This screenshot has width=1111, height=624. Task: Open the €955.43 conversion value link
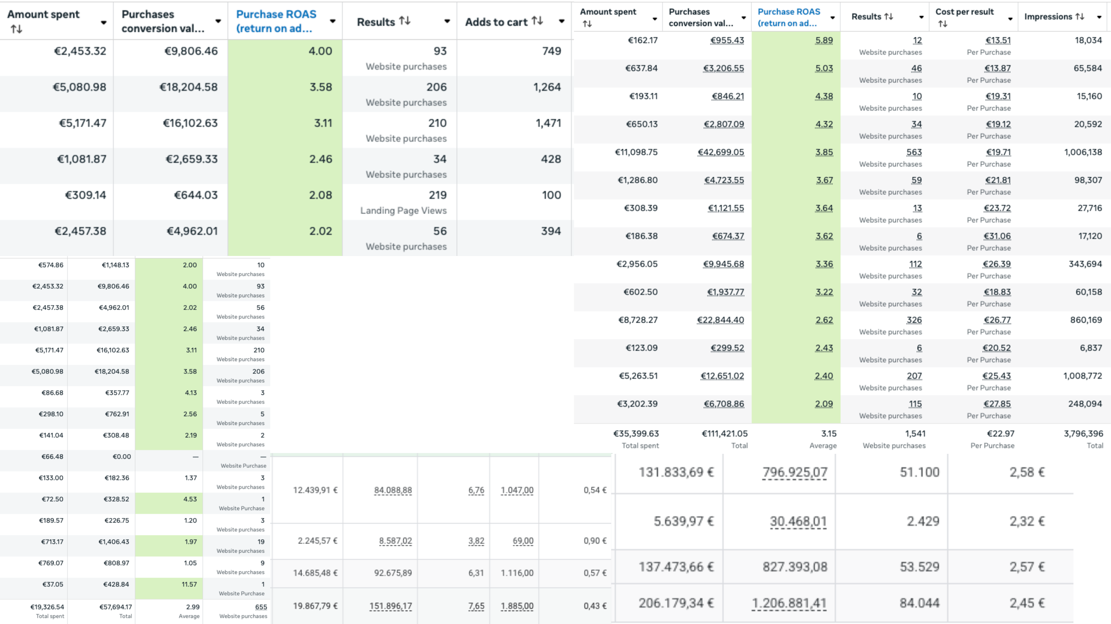727,40
